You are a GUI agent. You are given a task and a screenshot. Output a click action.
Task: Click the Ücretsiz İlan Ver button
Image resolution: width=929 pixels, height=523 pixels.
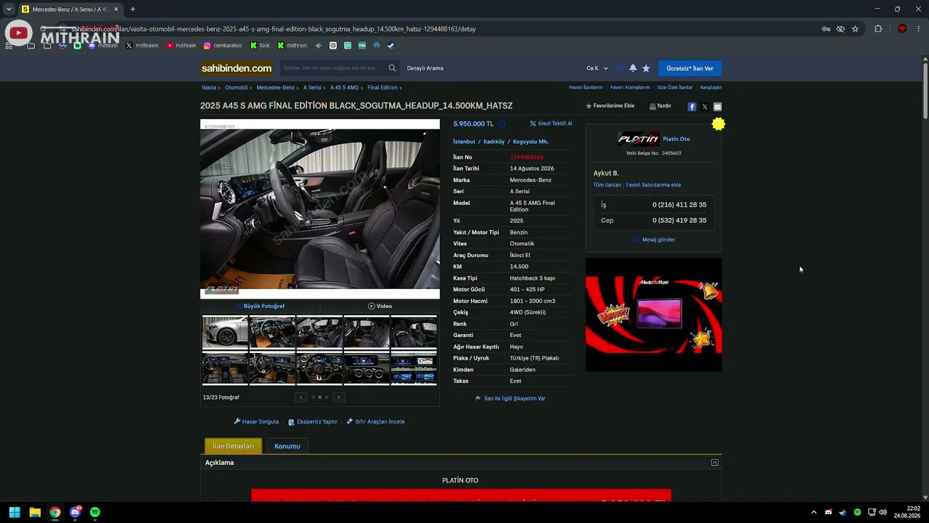(x=690, y=68)
